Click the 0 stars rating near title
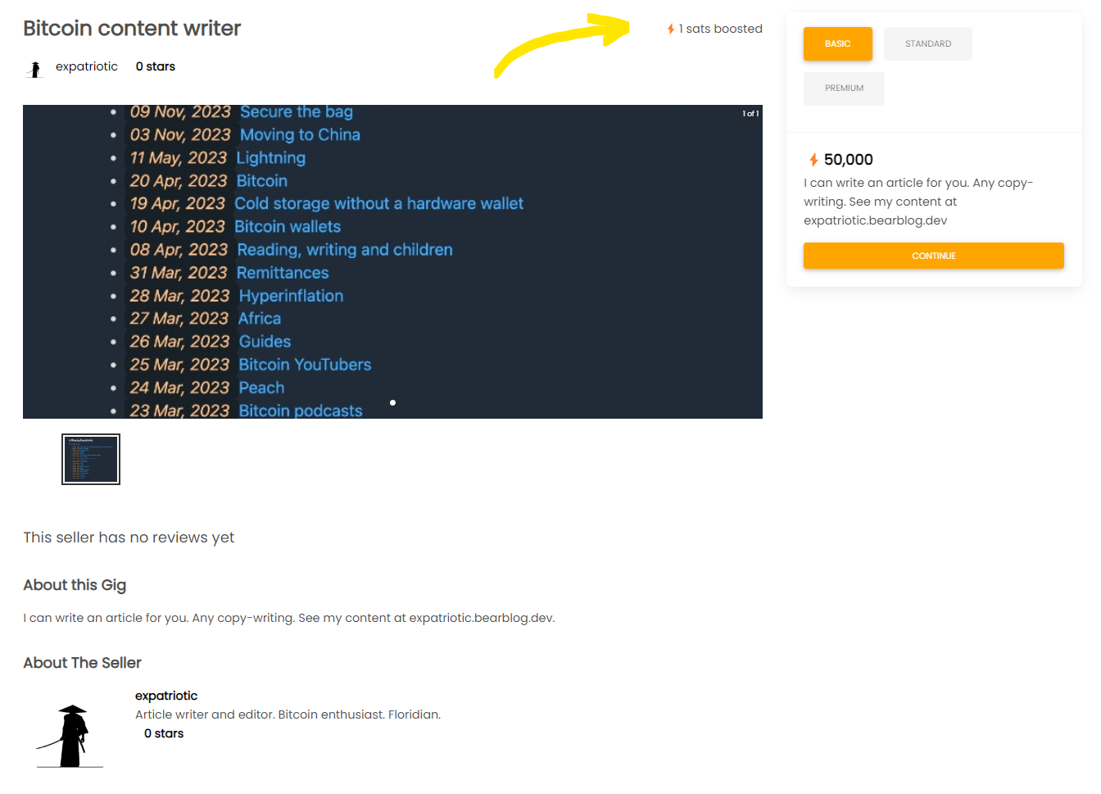The image size is (1101, 794). tap(156, 66)
